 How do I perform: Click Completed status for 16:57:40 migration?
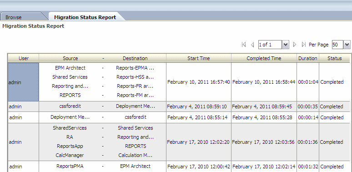click(x=332, y=82)
